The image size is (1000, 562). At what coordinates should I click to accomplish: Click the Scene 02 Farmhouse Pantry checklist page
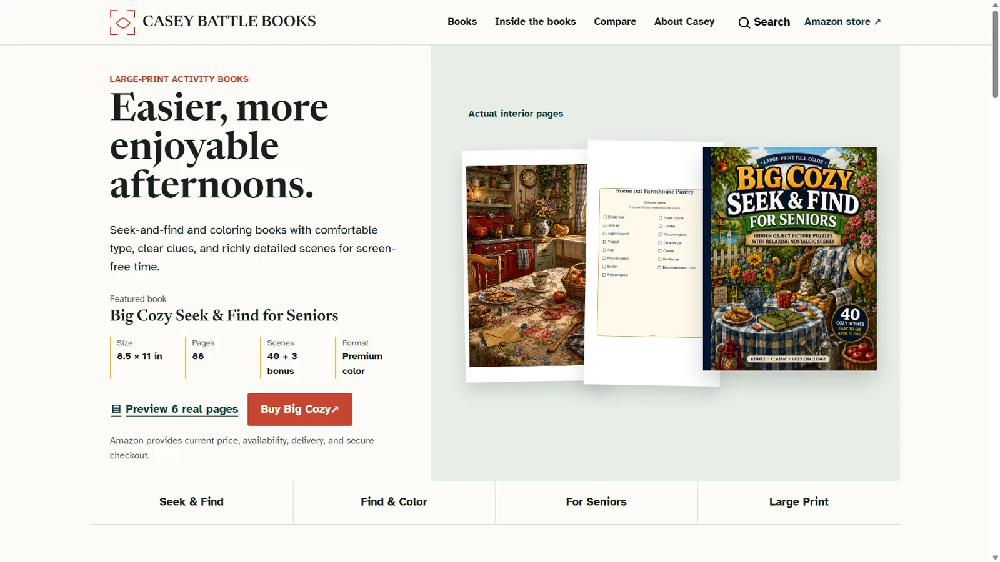click(650, 262)
